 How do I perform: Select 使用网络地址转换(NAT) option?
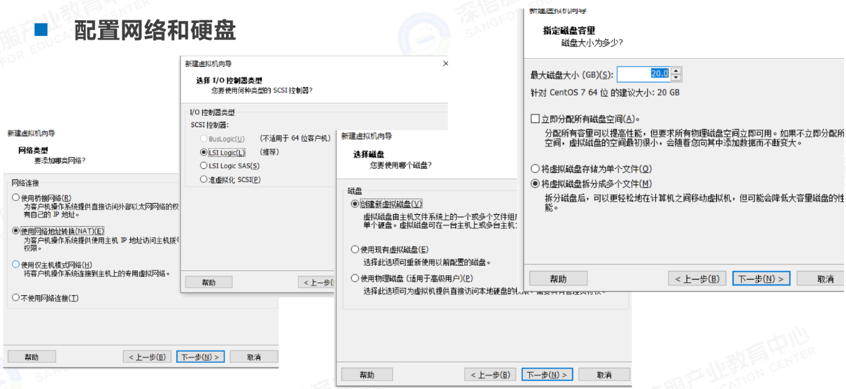tap(16, 231)
